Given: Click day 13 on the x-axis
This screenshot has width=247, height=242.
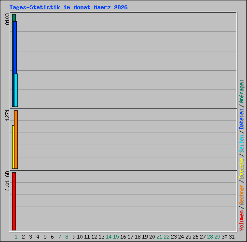Looking at the screenshot, I should 101,237.
